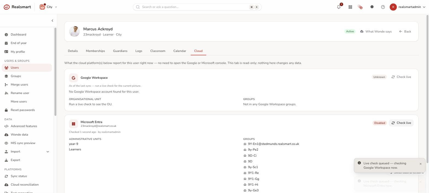
Task: Click What Wonde says button
Action: click(376, 31)
